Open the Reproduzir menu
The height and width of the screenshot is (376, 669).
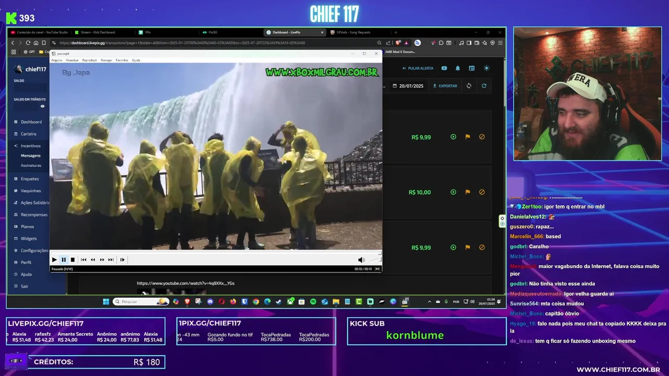(x=89, y=60)
